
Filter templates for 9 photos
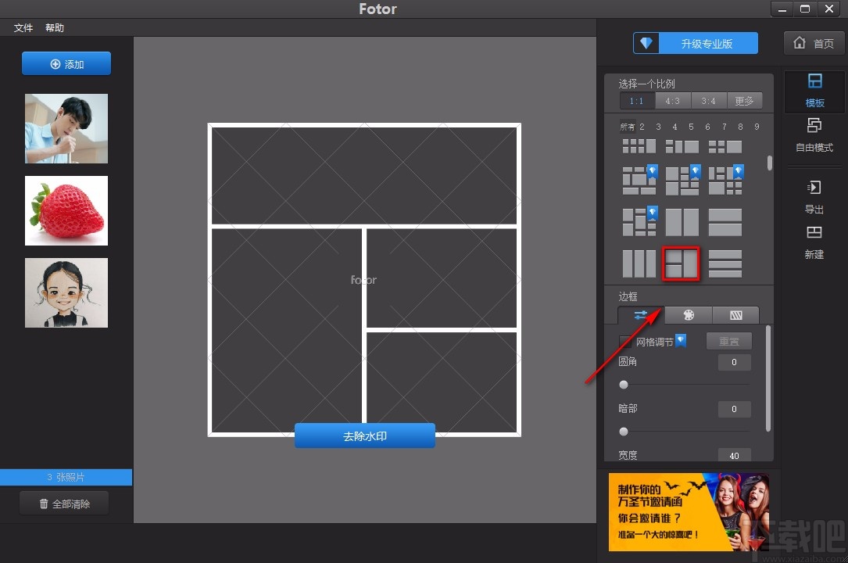[757, 127]
